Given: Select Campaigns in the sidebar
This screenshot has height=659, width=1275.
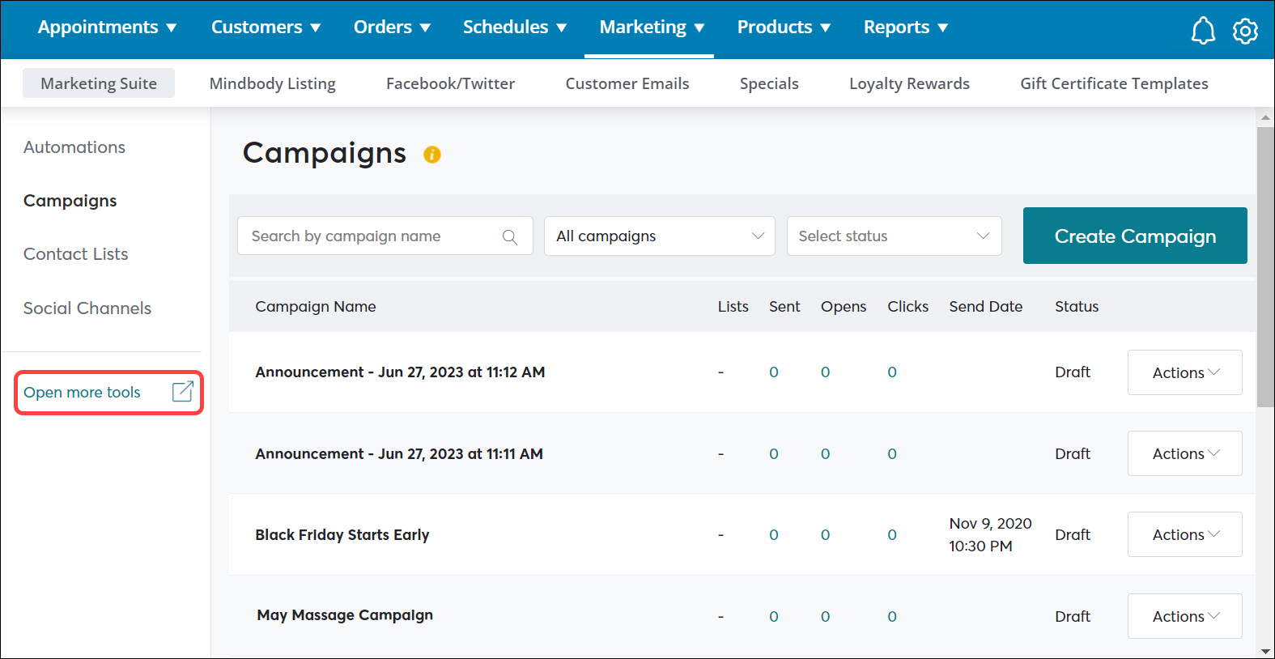Looking at the screenshot, I should (x=70, y=201).
